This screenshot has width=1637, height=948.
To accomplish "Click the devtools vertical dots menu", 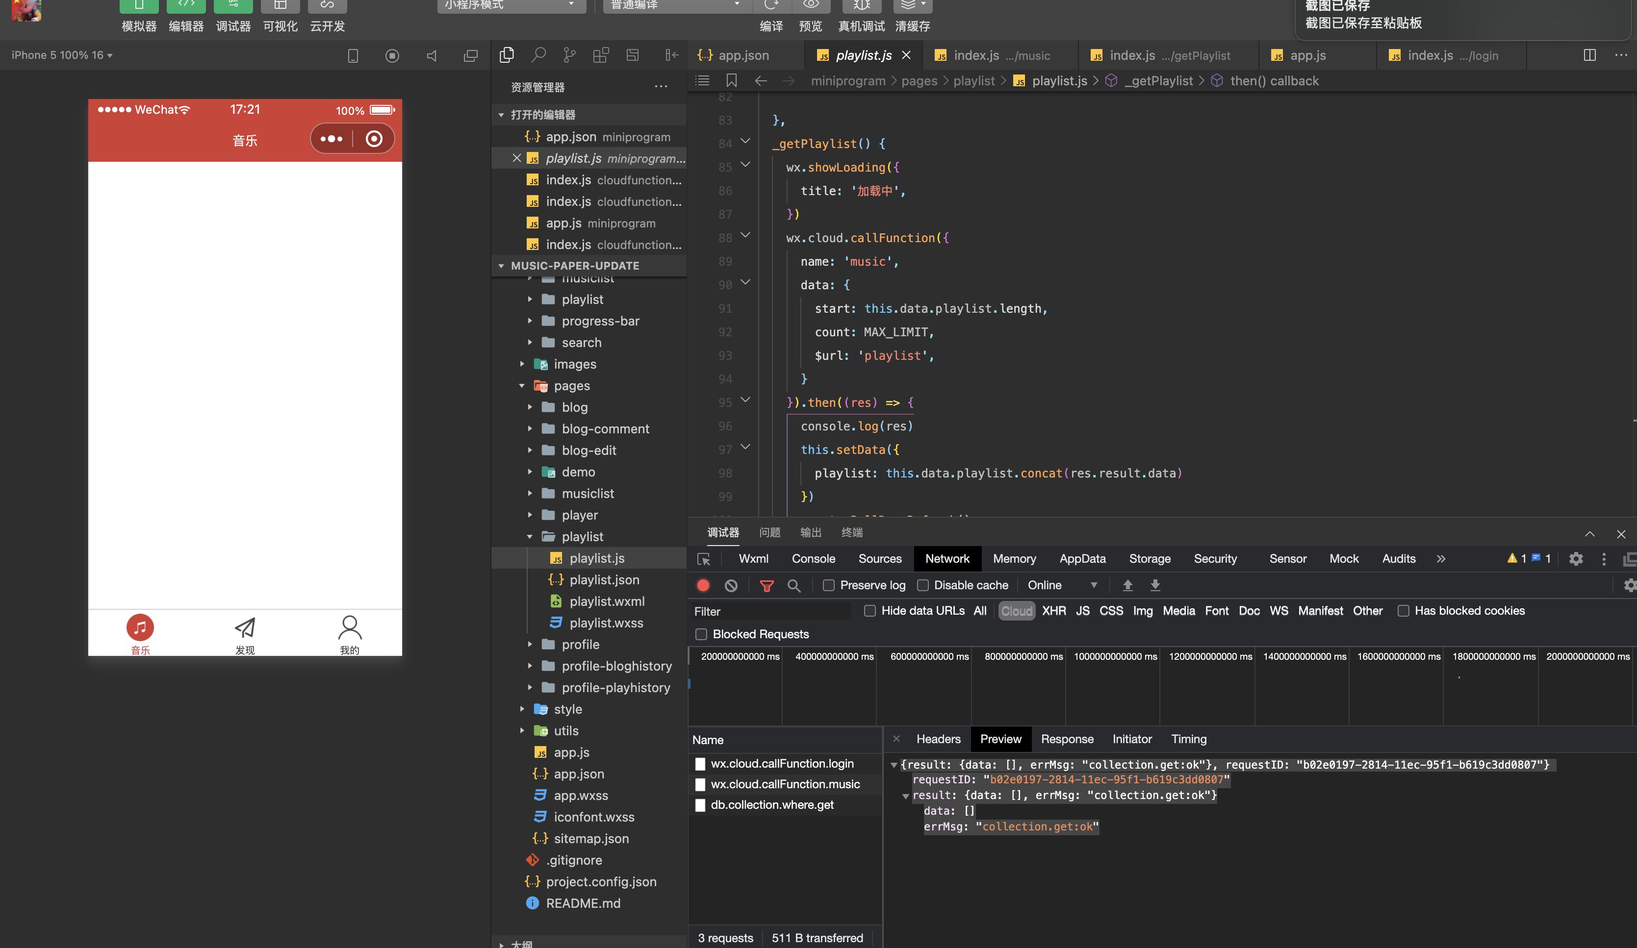I will coord(1603,558).
